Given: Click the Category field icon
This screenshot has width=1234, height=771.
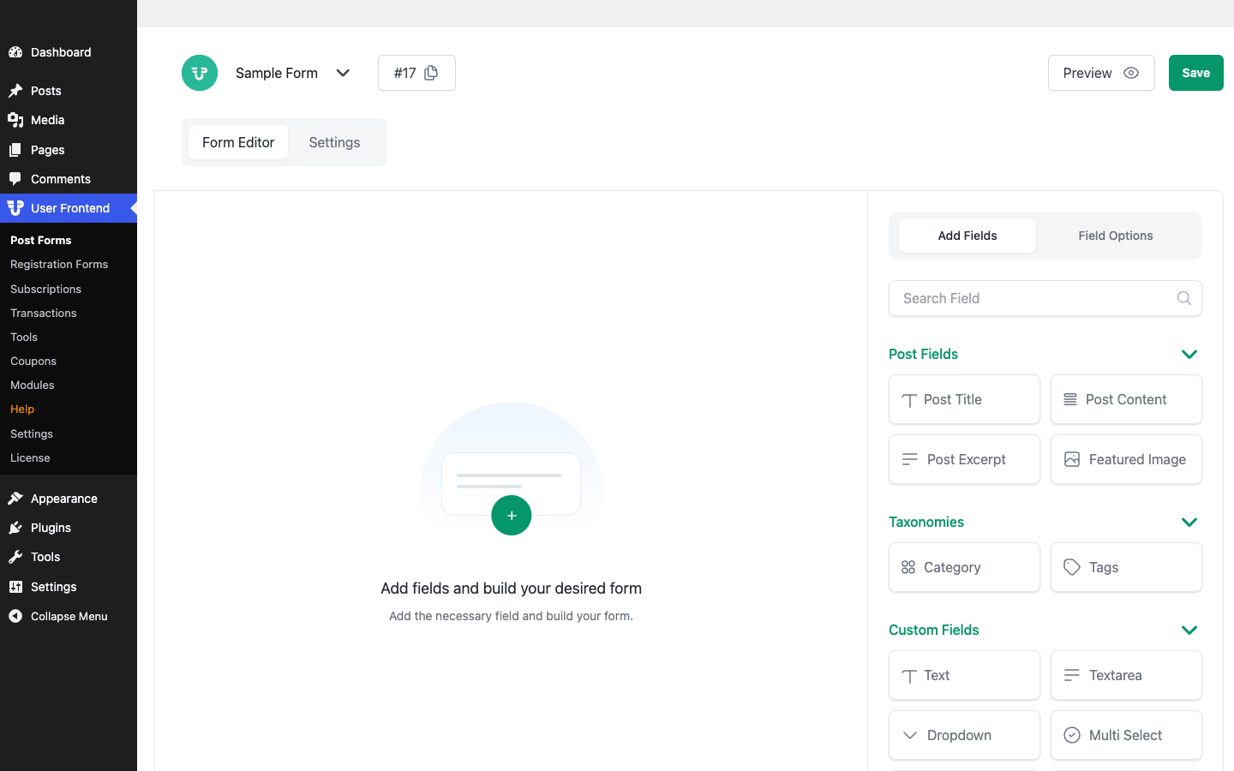Looking at the screenshot, I should coord(908,567).
